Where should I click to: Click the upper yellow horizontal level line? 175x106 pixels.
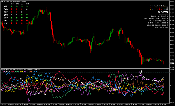tap(166, 62)
